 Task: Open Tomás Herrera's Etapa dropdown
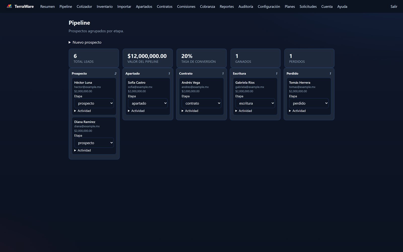309,103
